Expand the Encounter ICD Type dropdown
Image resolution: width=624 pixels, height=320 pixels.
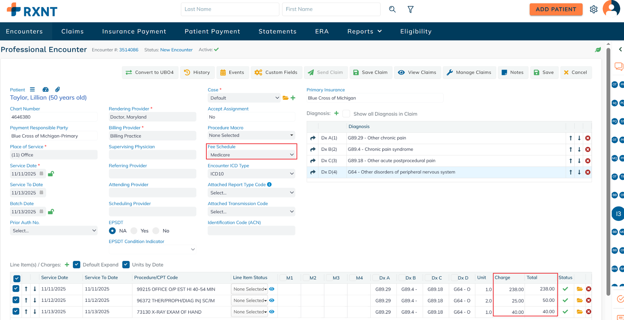251,174
